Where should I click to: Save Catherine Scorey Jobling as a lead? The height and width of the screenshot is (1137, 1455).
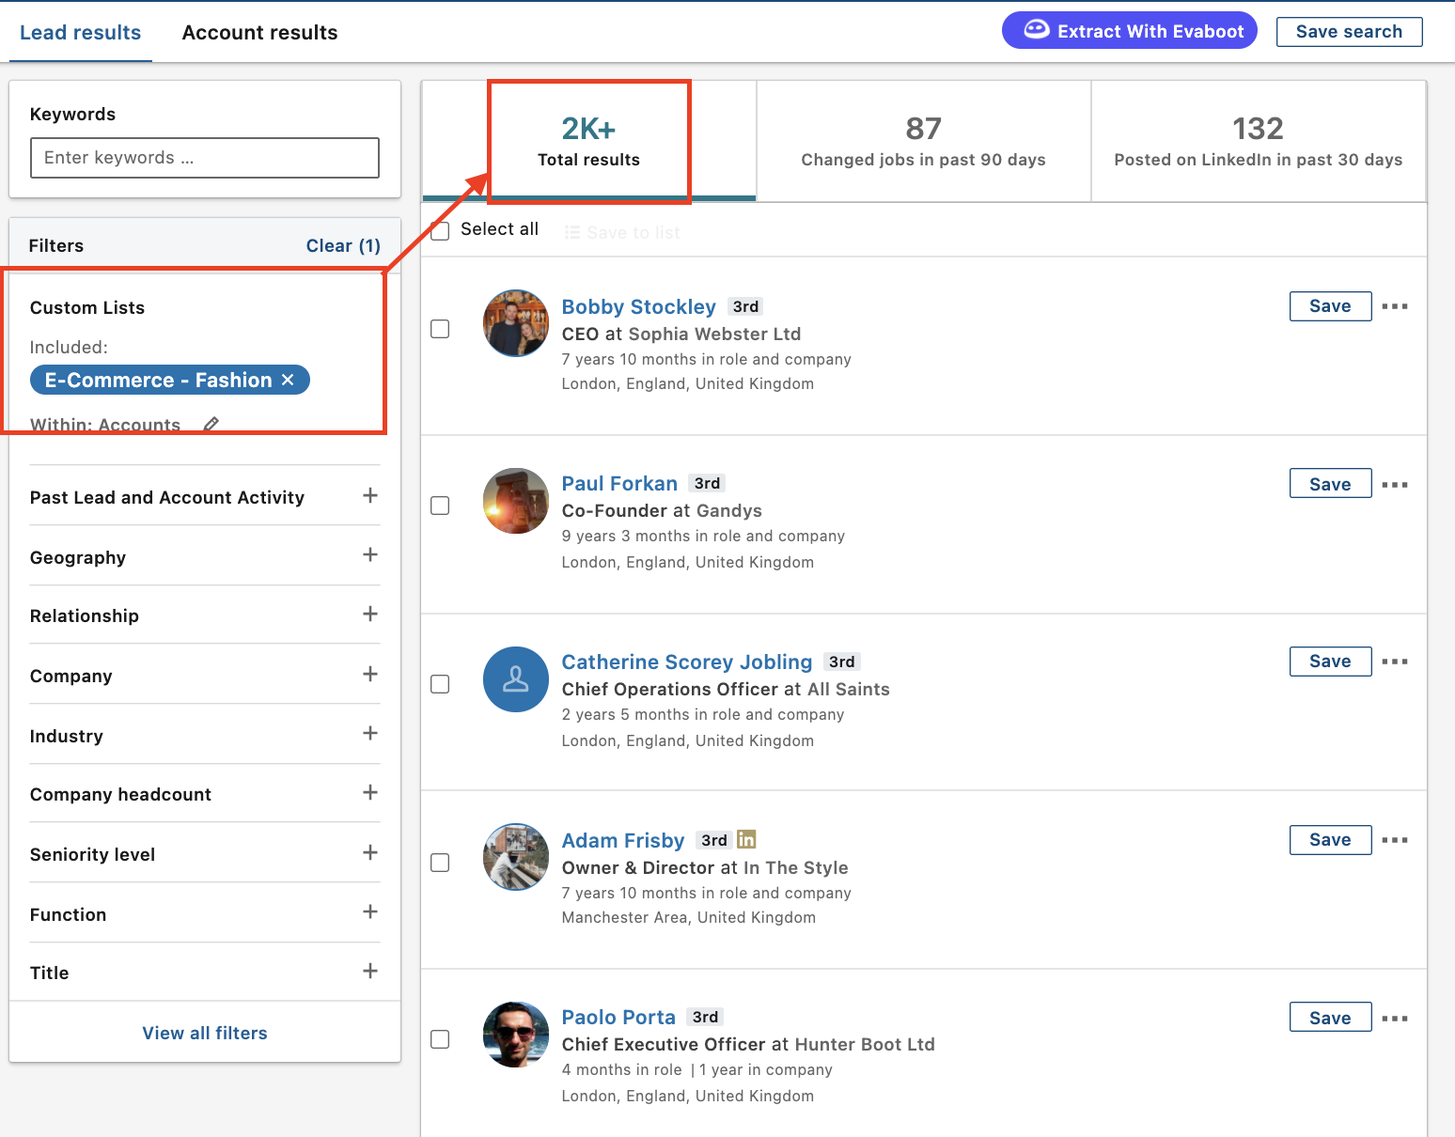[x=1330, y=662]
